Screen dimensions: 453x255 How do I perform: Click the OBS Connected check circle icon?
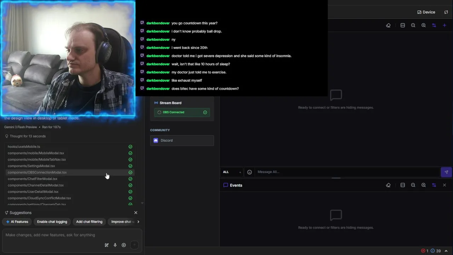(x=205, y=112)
